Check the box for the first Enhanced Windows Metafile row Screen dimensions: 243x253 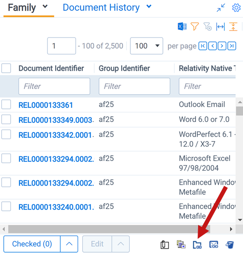6,182
